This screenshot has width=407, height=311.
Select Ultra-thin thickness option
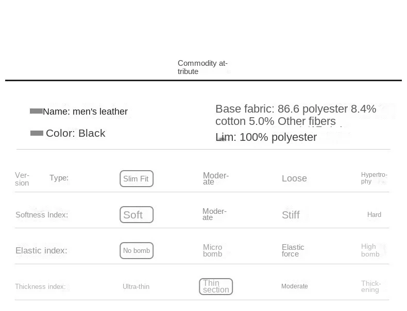(136, 287)
